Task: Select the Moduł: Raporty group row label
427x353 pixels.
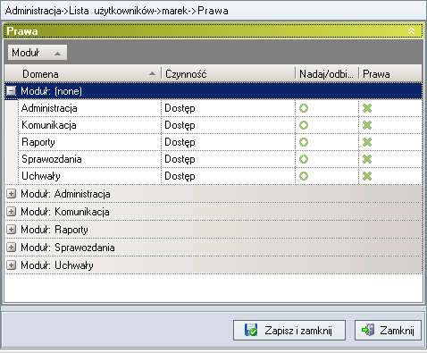Action: [x=54, y=230]
